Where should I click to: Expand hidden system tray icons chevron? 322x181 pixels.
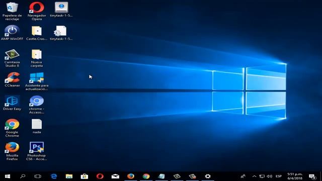[x=254, y=176]
